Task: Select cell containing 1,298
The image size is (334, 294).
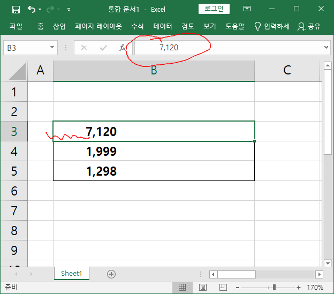Action: 154,171
